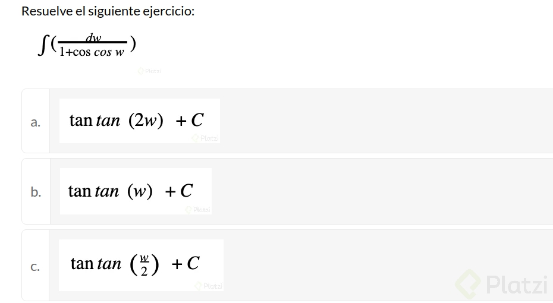Click the letter label "a."
The width and height of the screenshot is (553, 303).
click(36, 122)
